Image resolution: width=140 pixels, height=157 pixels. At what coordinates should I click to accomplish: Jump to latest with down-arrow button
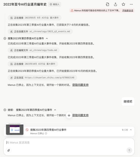pyautogui.click(x=69, y=115)
